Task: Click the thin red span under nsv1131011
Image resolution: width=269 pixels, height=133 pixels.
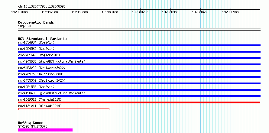Action: tap(64, 109)
